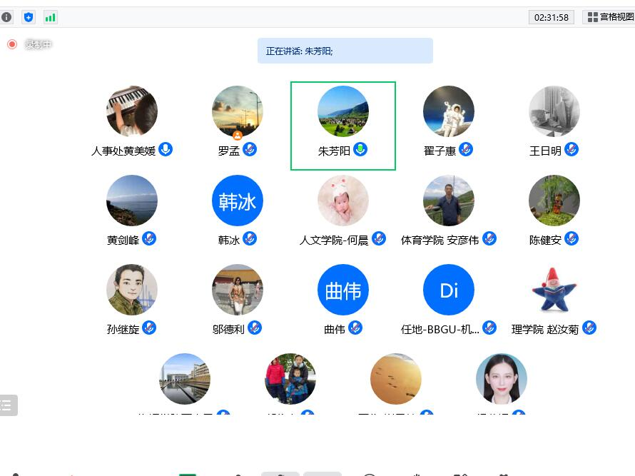The image size is (635, 476).
Task: Select the 曲伟 participant avatar
Action: click(343, 290)
